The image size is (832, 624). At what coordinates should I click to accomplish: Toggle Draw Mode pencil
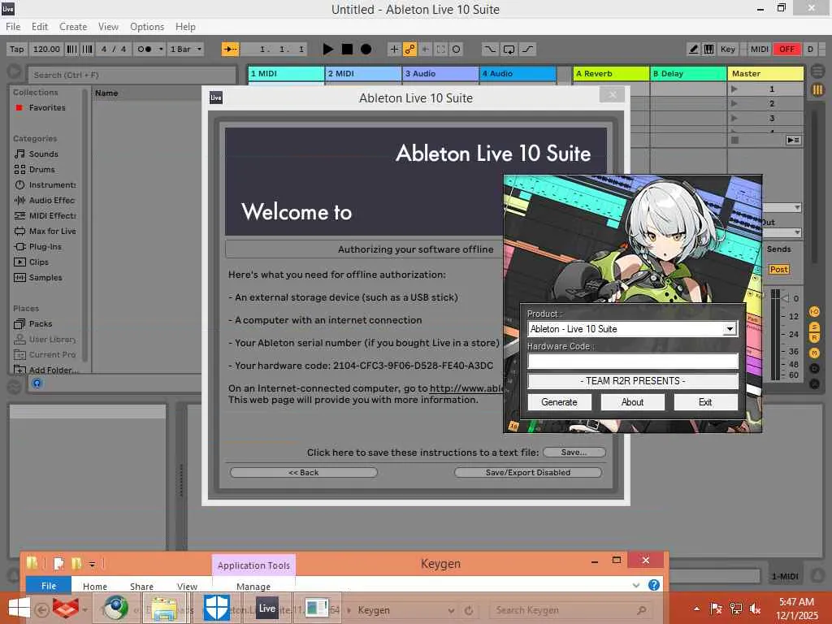[693, 50]
